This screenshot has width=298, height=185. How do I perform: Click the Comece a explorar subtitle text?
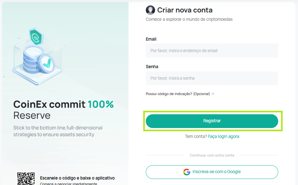pos(189,20)
